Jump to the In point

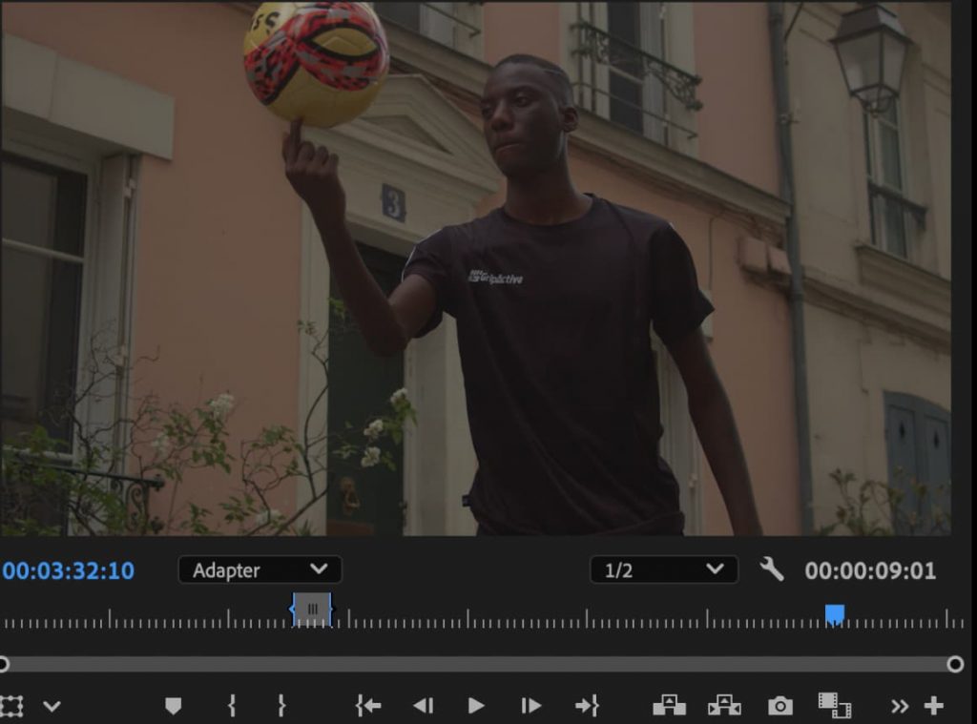tap(368, 706)
